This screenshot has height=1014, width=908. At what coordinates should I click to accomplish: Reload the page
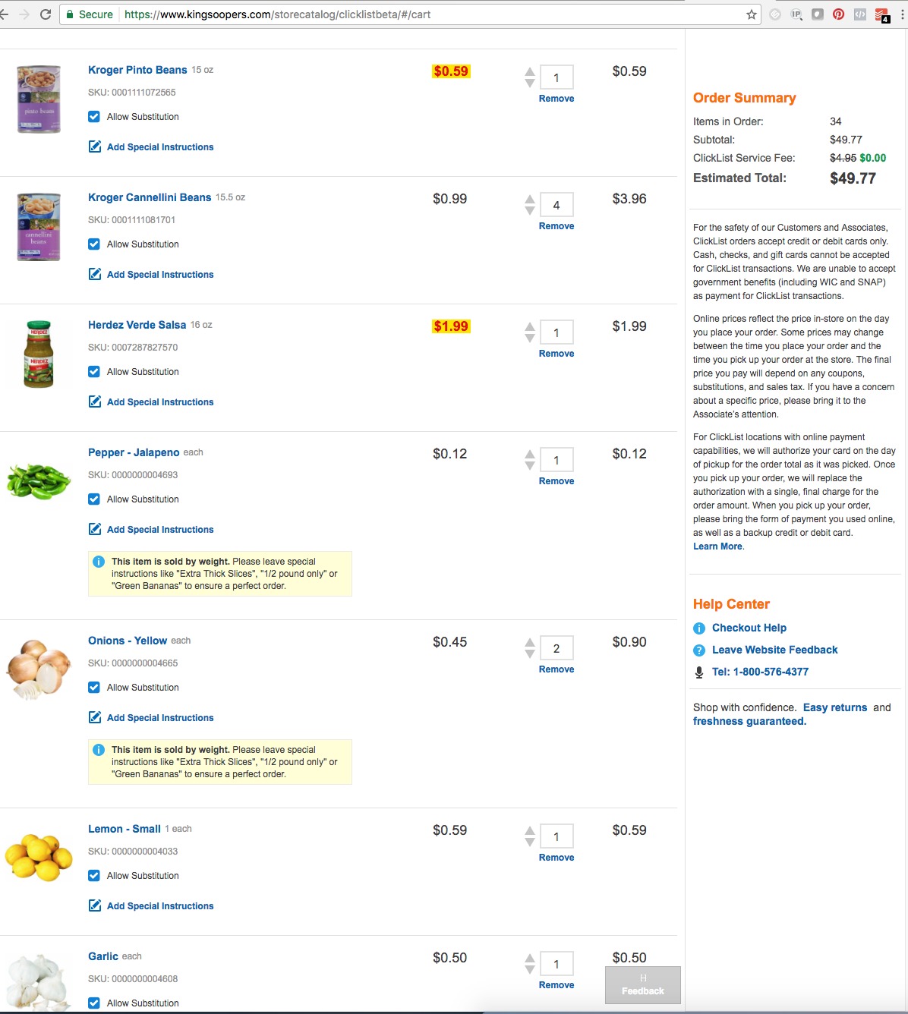(46, 14)
